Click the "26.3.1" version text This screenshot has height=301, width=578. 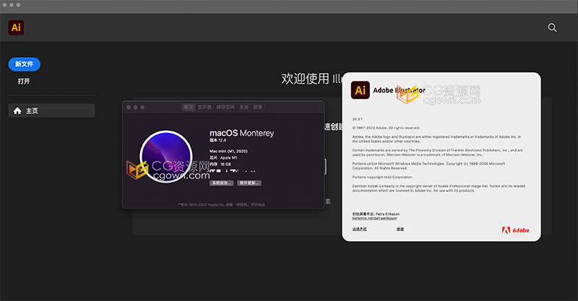(x=357, y=119)
